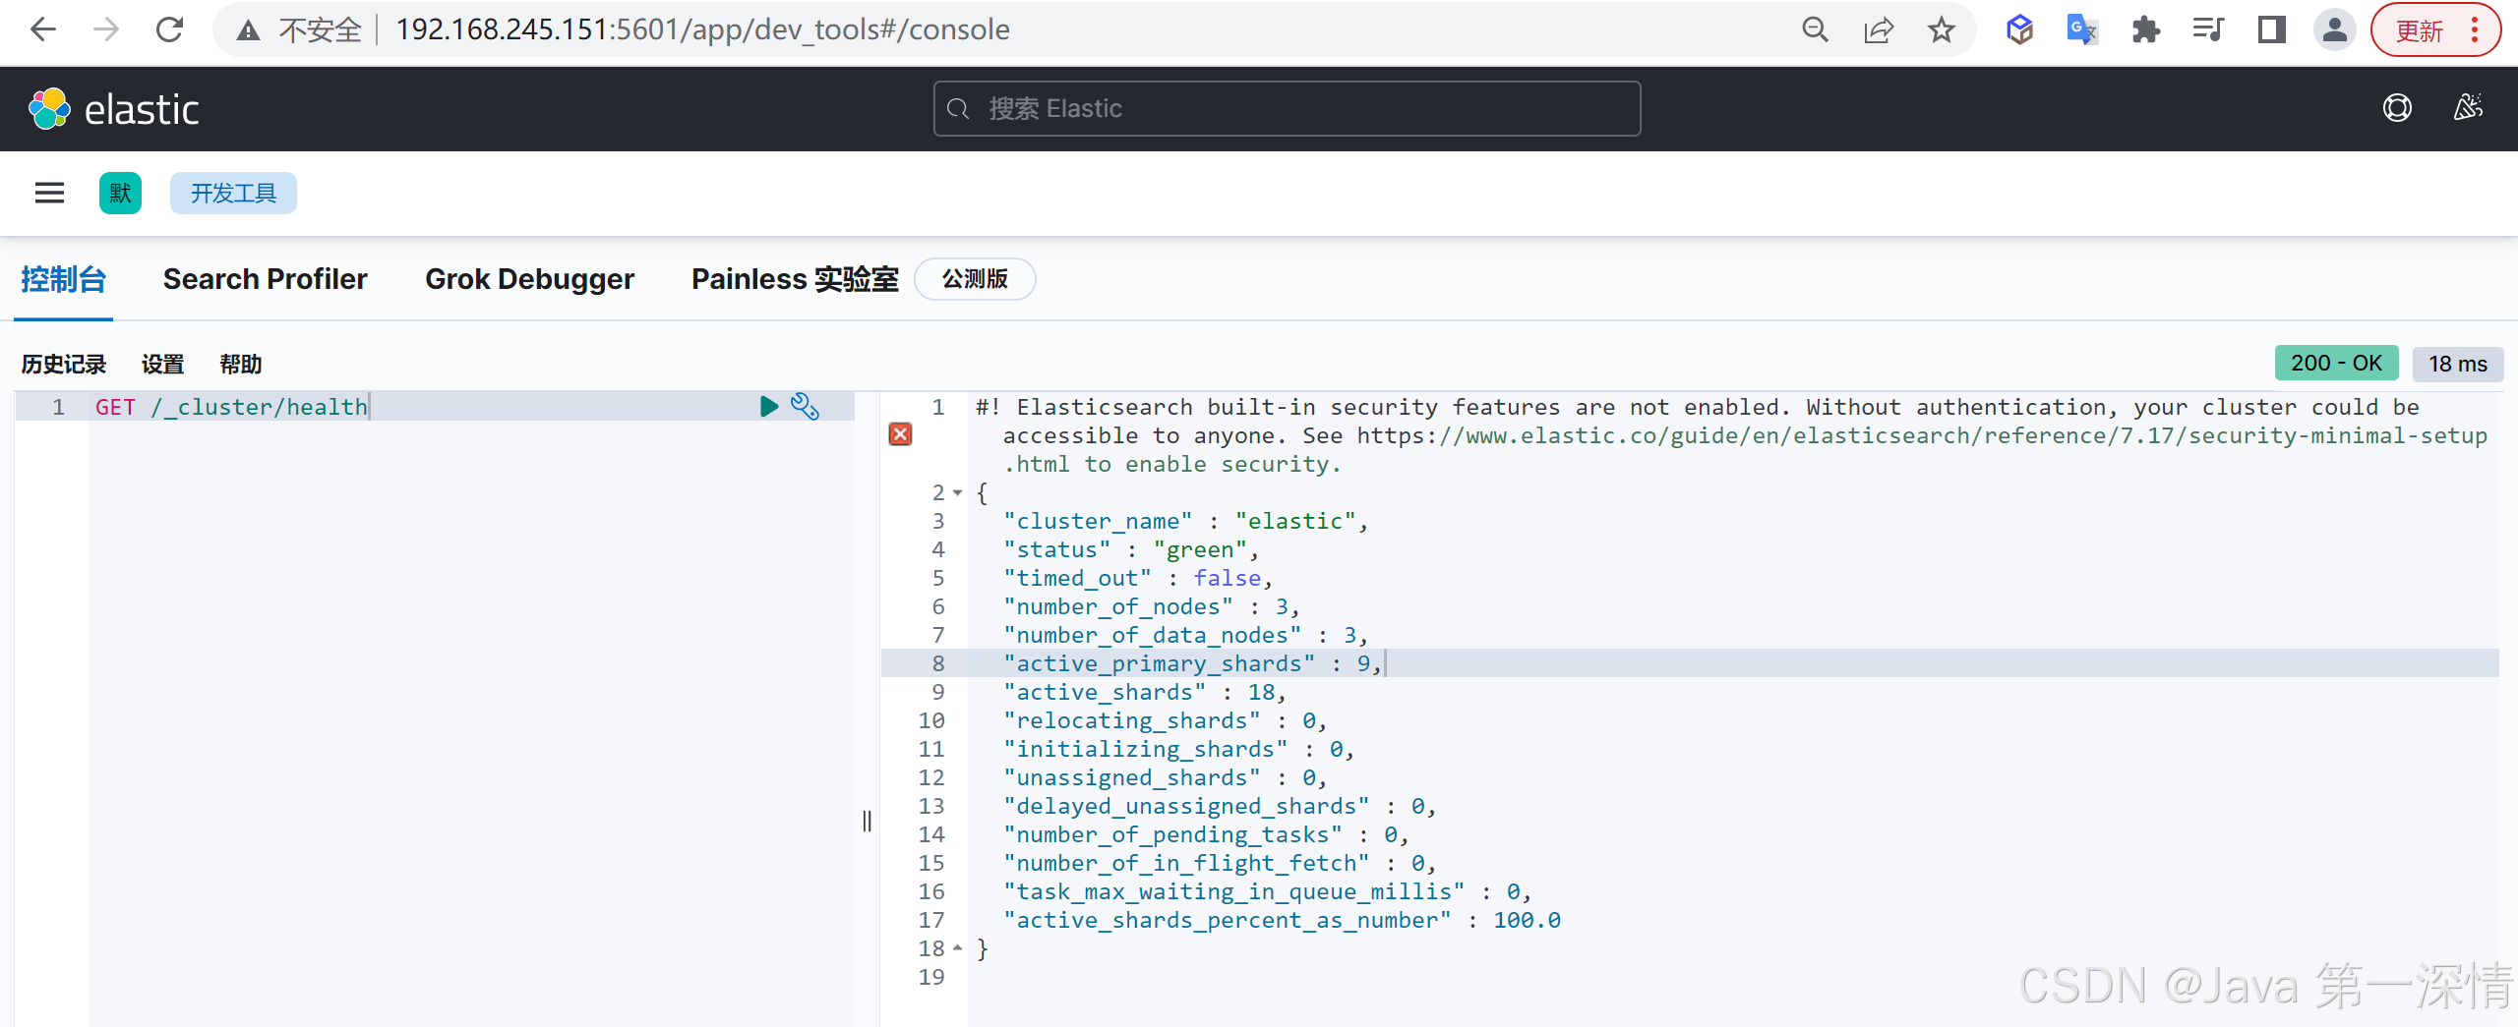Screen dimensions: 2518x1027
Task: Open the media control playlist icon
Action: (2208, 29)
